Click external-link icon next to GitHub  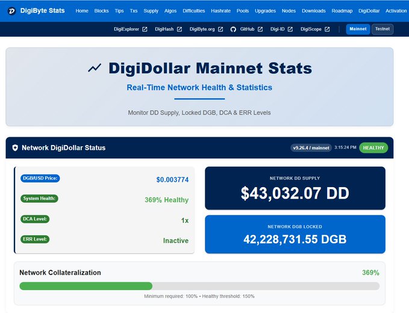tap(260, 29)
